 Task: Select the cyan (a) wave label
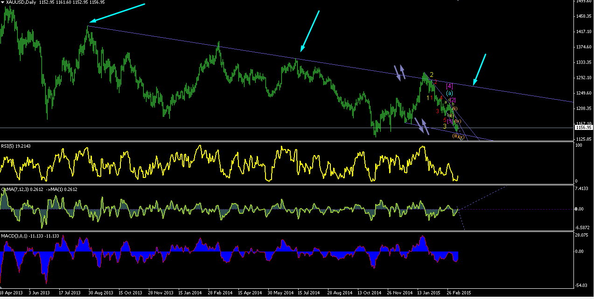449,93
